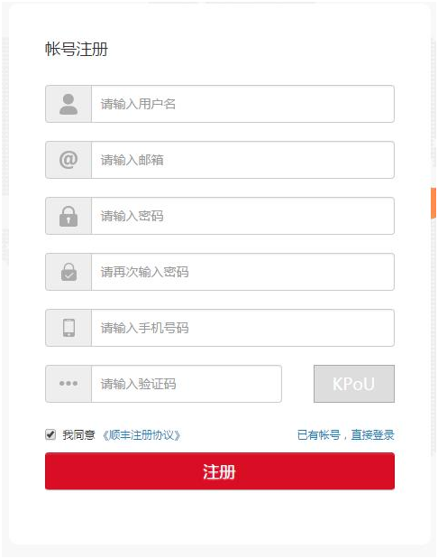
Task: Click the user silhouette icon beside username
Action: tap(68, 104)
